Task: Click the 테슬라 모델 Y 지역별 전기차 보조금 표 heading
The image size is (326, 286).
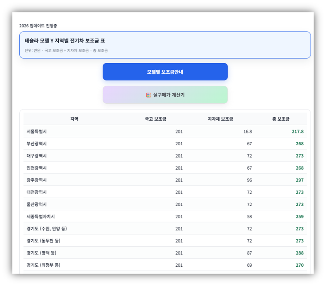Action: point(65,40)
